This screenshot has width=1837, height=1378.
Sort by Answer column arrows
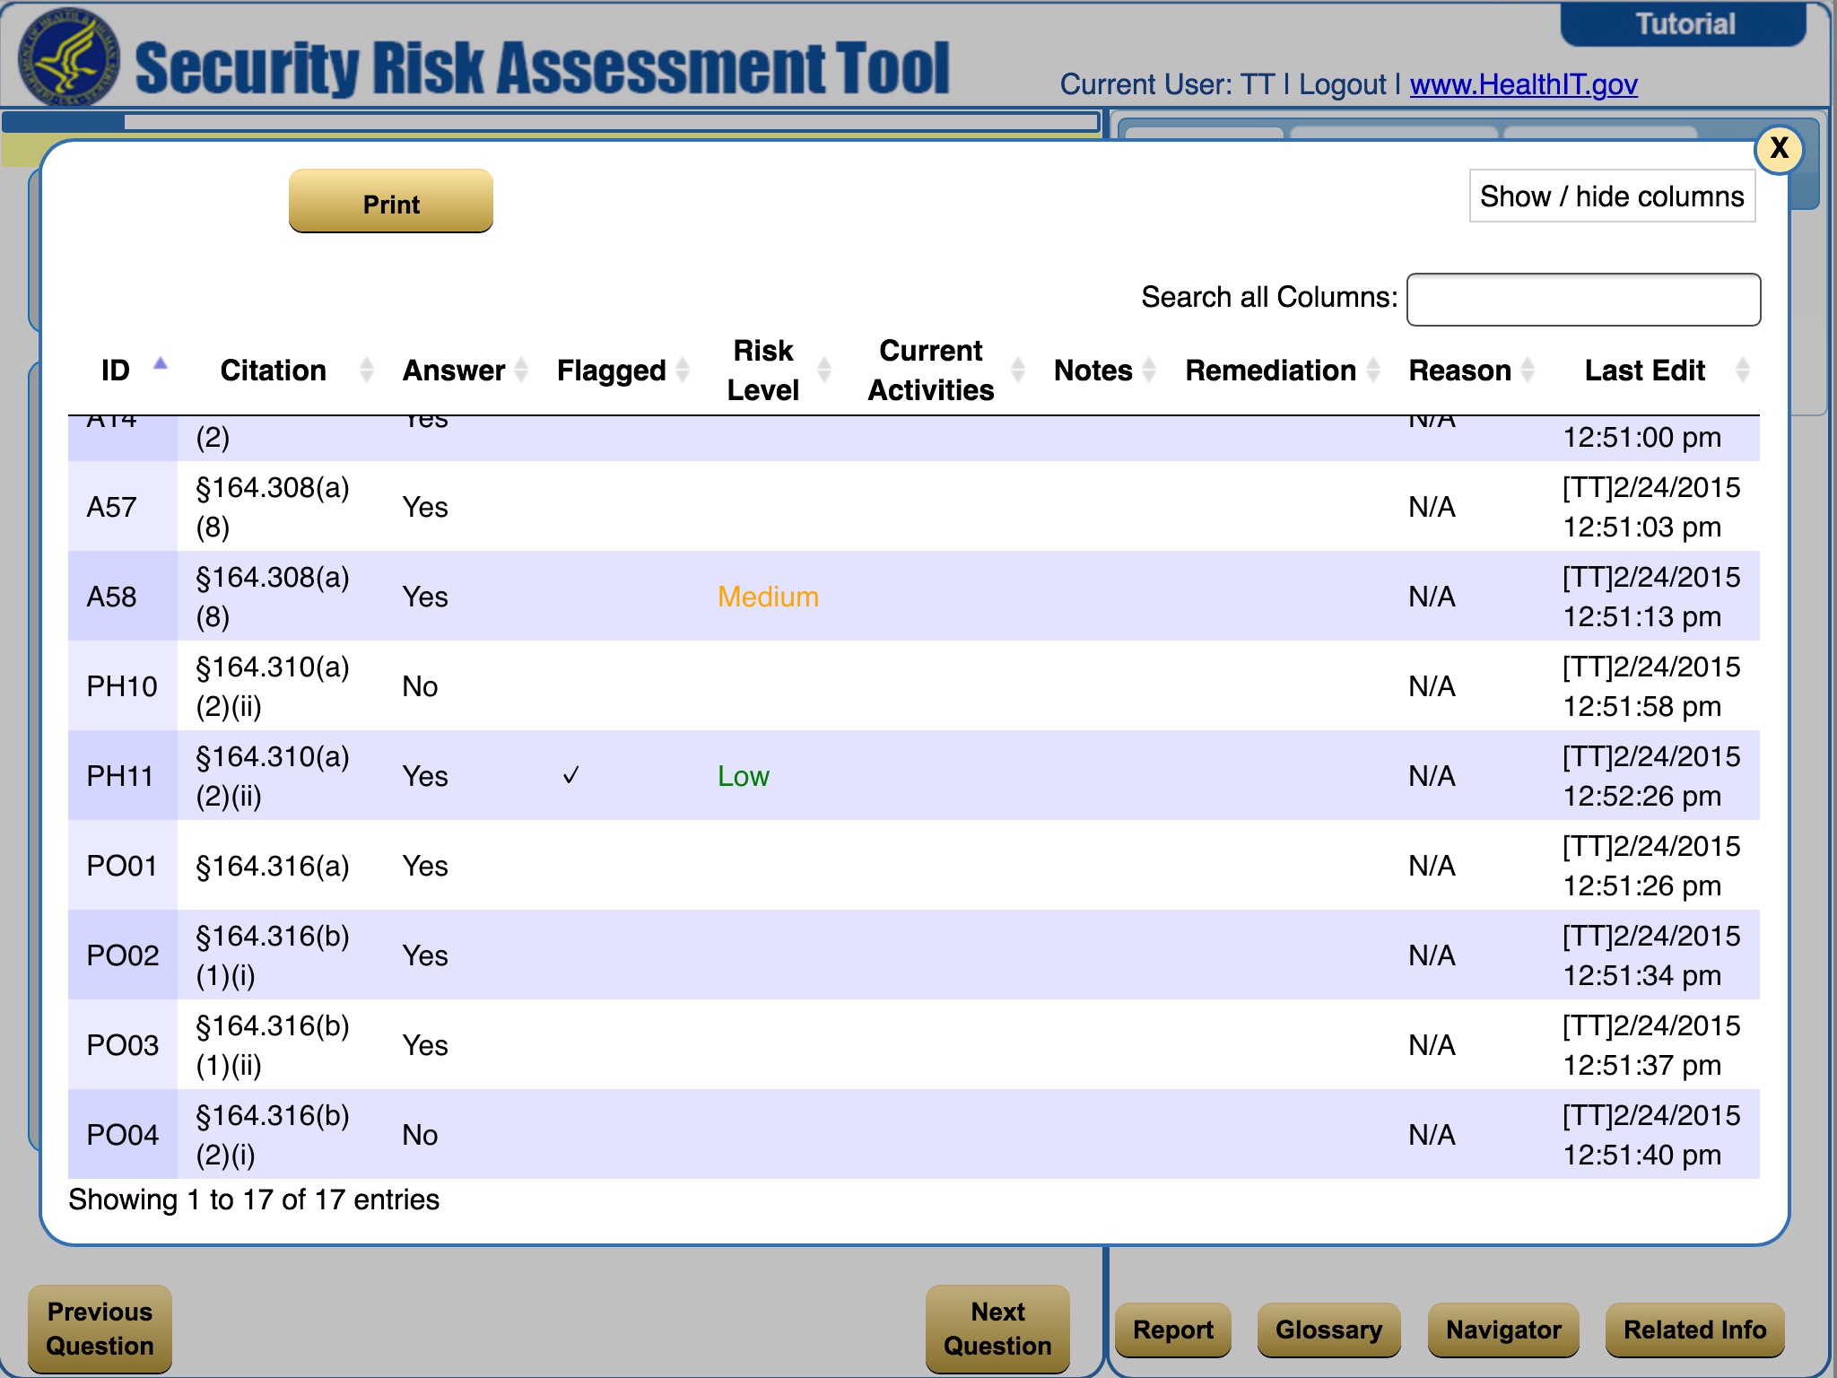[x=521, y=370]
